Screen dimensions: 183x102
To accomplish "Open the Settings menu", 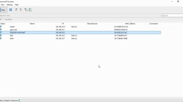I will coord(9,5).
